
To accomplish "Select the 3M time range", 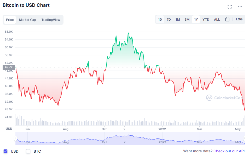I will click(x=187, y=19).
